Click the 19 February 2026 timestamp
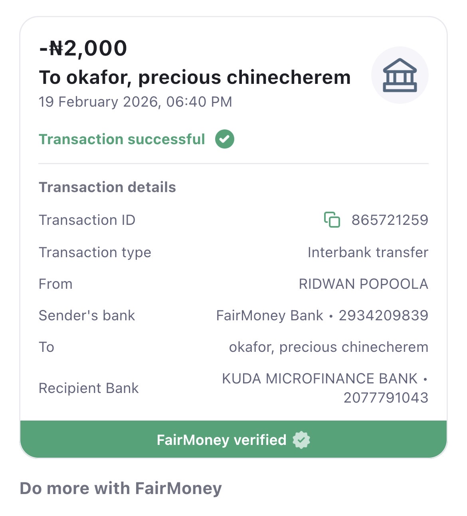 tap(135, 102)
